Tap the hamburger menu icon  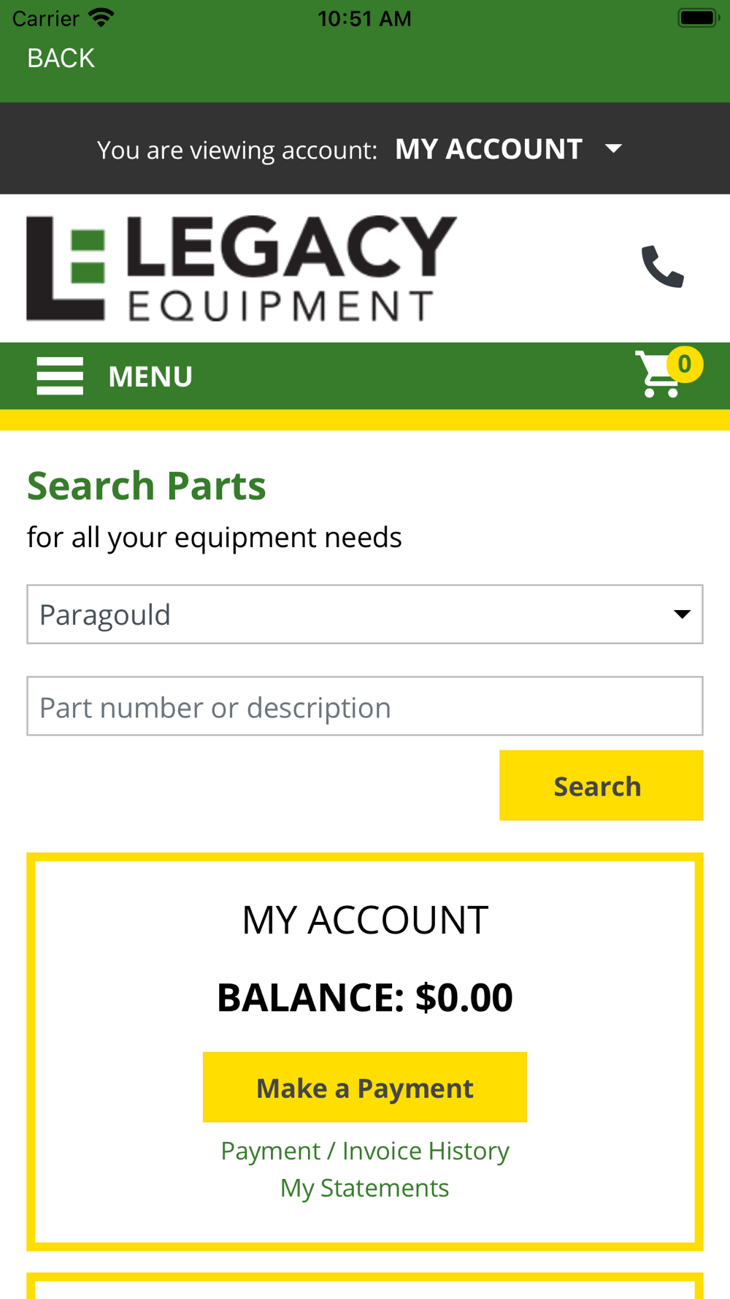pos(60,376)
